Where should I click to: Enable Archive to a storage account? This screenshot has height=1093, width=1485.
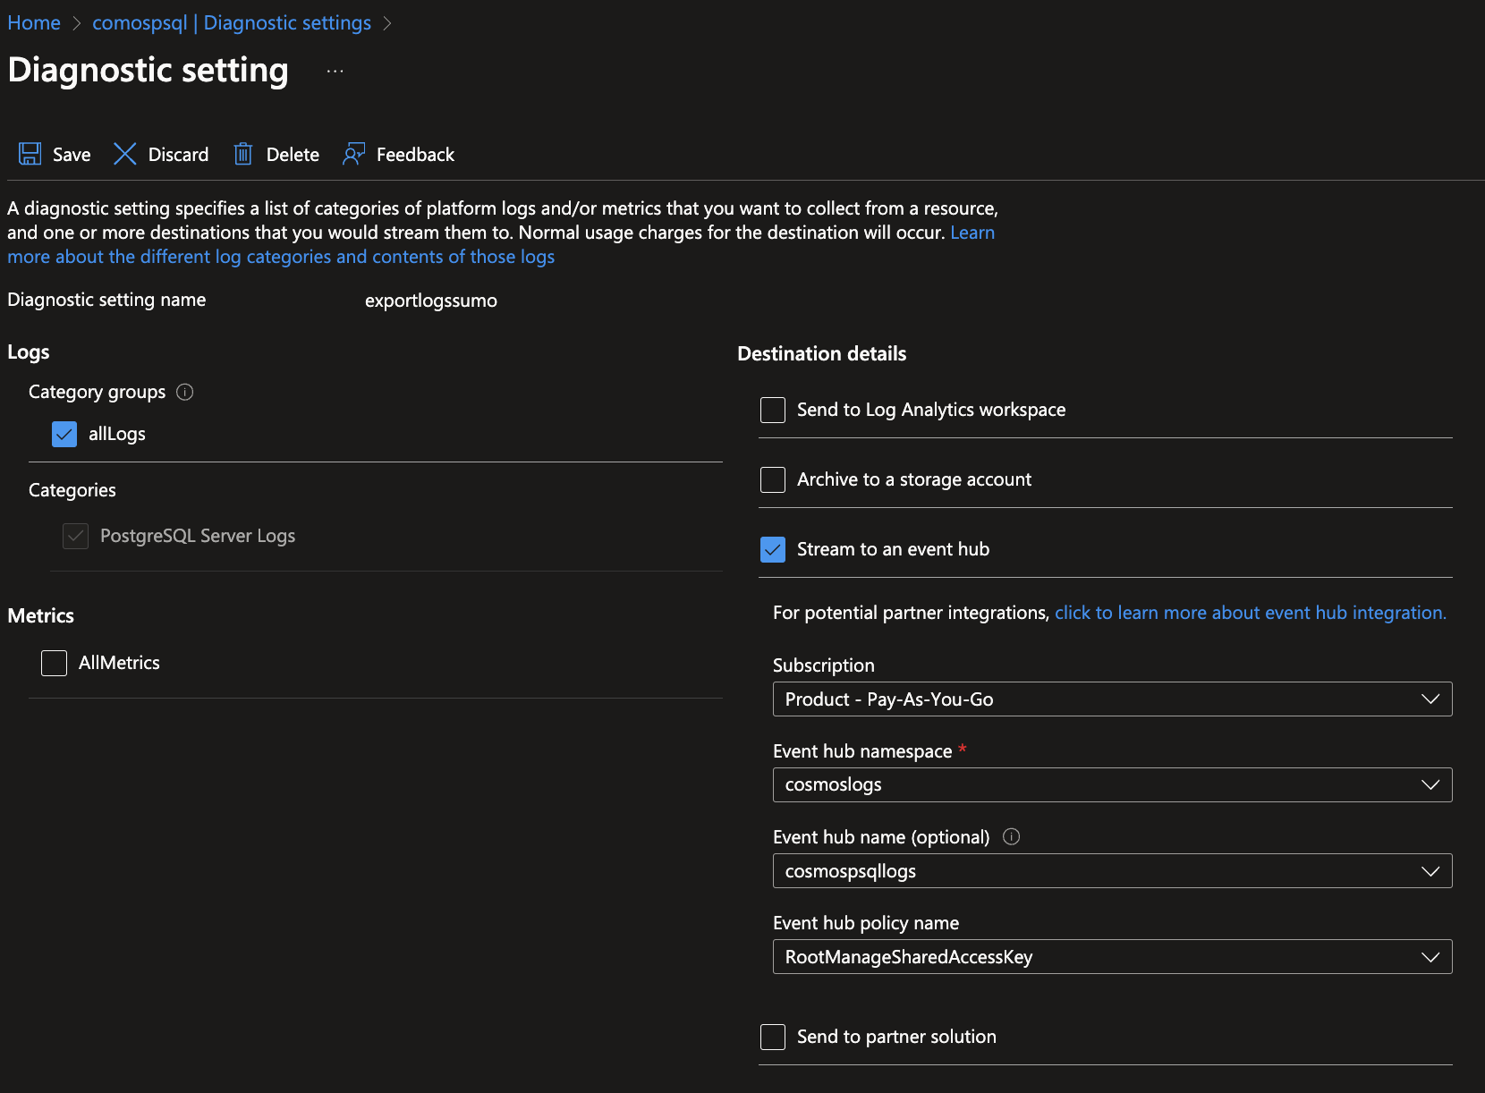[x=772, y=479]
